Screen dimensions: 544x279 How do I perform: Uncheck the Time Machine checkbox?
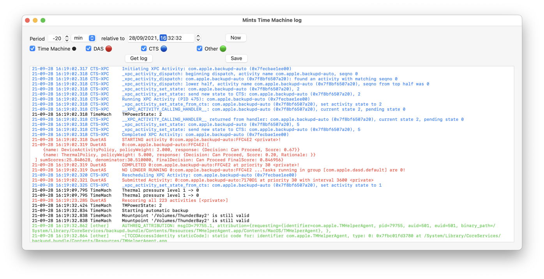tap(33, 49)
